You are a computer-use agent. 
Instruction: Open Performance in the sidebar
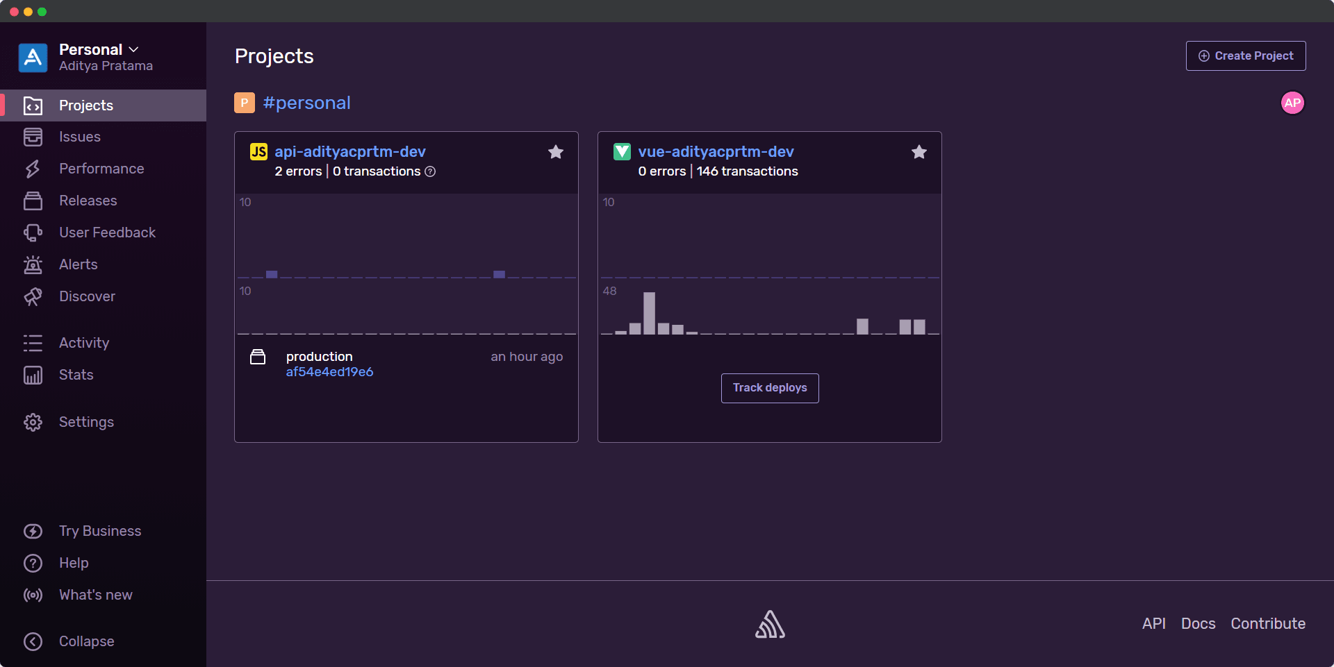click(x=103, y=169)
